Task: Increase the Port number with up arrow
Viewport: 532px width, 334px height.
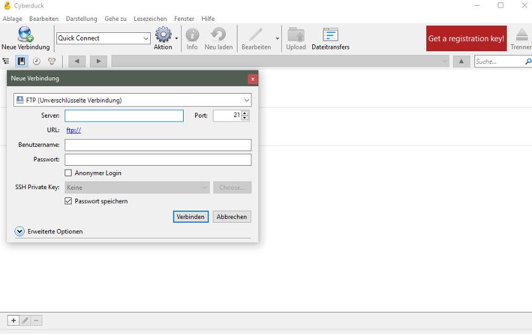Action: pyautogui.click(x=244, y=113)
